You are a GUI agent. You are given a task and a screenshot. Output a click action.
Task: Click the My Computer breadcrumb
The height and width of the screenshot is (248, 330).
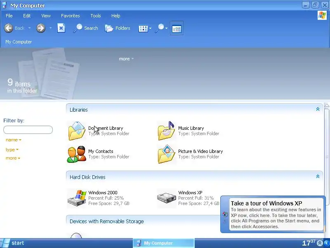[x=19, y=42]
